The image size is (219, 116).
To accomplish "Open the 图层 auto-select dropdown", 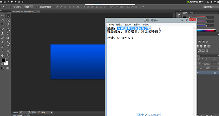I will pyautogui.click(x=29, y=7).
